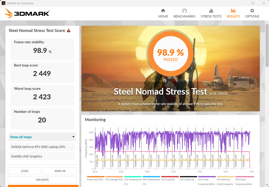Click the VALIDATE button
This screenshot has width=269, height=187.
[42, 180]
